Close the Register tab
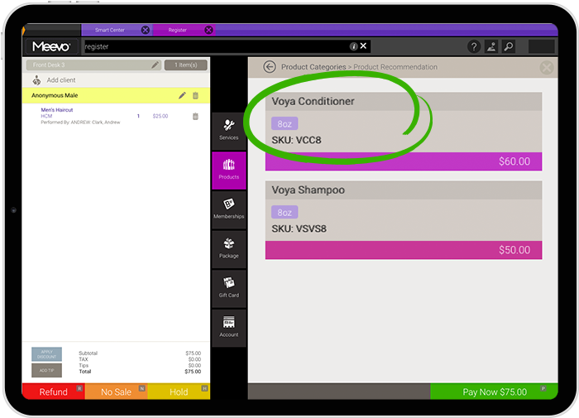Viewport: 579px width, 418px height. click(208, 31)
